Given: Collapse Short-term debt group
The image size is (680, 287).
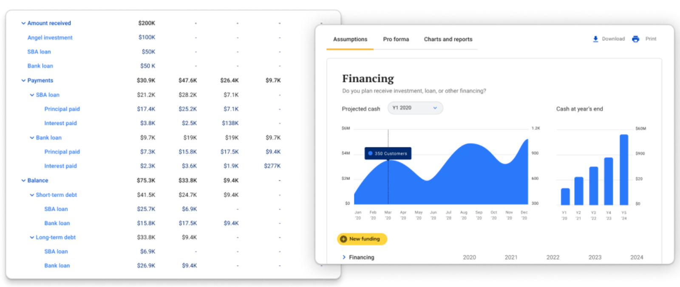Looking at the screenshot, I should point(32,195).
